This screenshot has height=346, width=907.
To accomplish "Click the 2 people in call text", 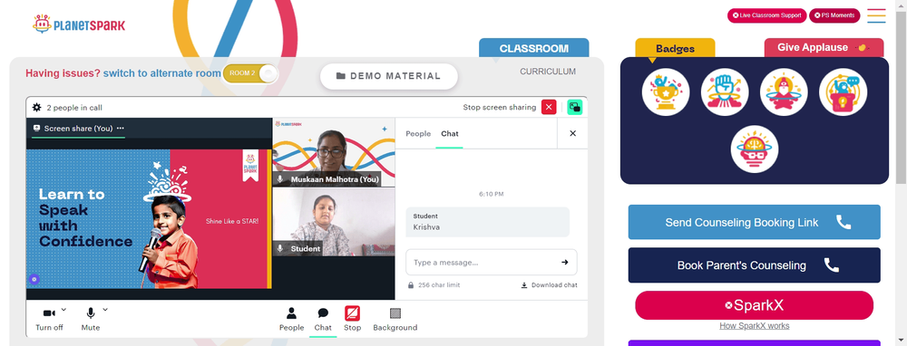I will [74, 108].
